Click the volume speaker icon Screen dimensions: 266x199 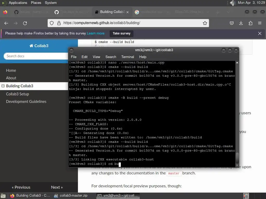[x=232, y=3]
